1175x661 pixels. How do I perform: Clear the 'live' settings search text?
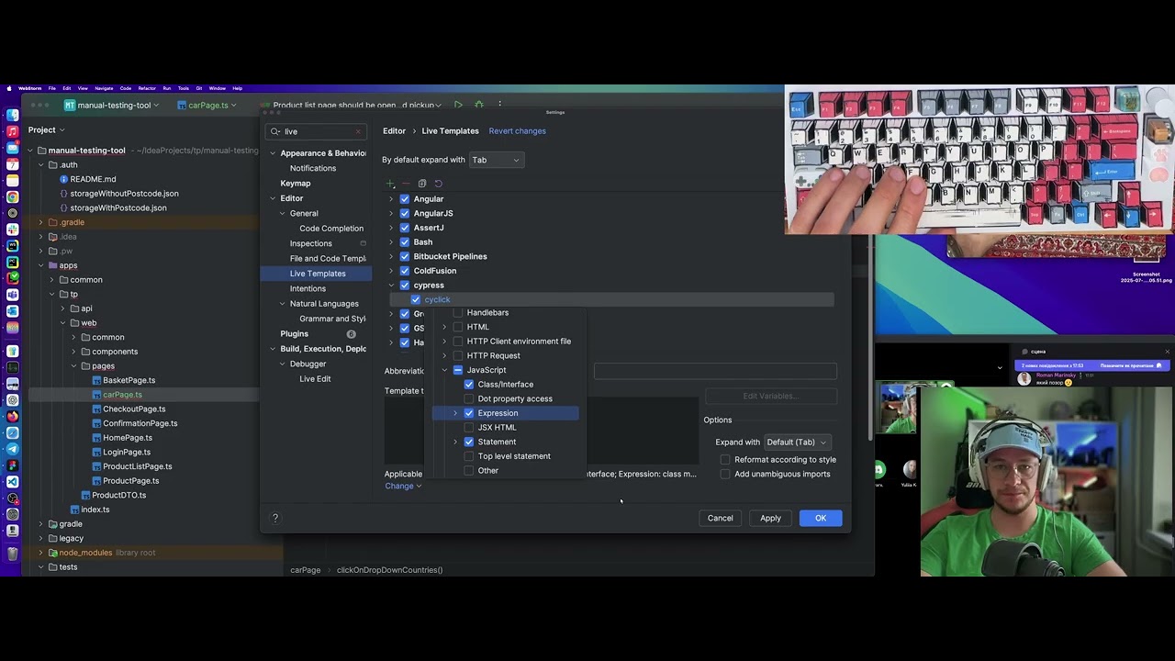(x=358, y=131)
